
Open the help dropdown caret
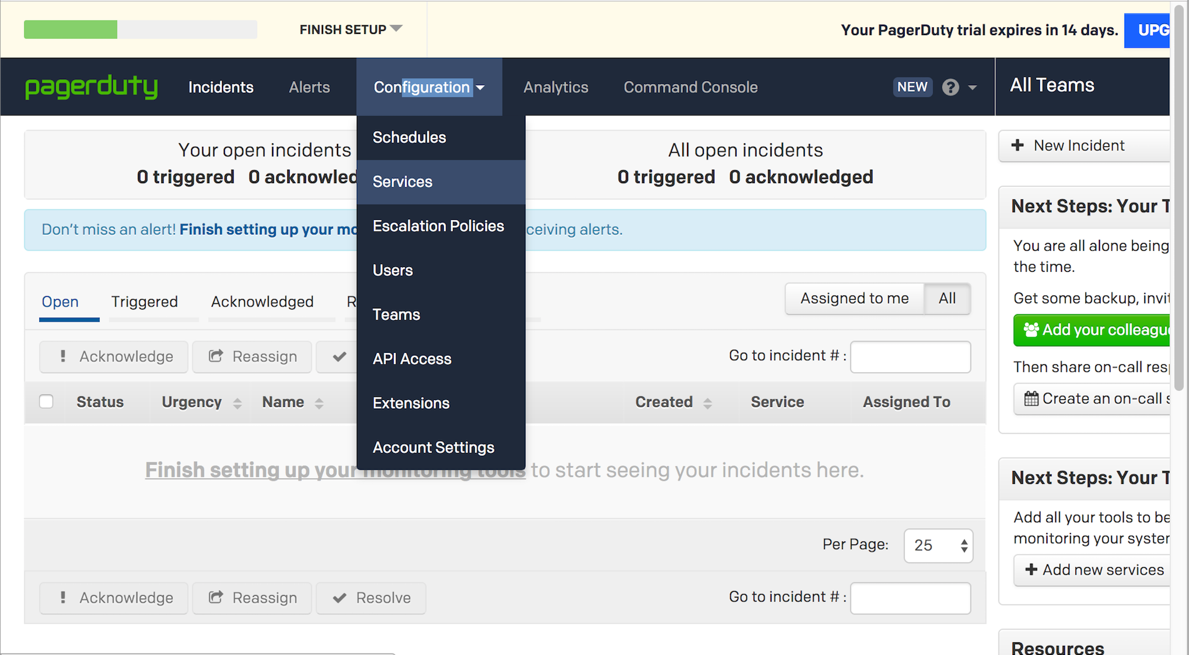tap(972, 88)
